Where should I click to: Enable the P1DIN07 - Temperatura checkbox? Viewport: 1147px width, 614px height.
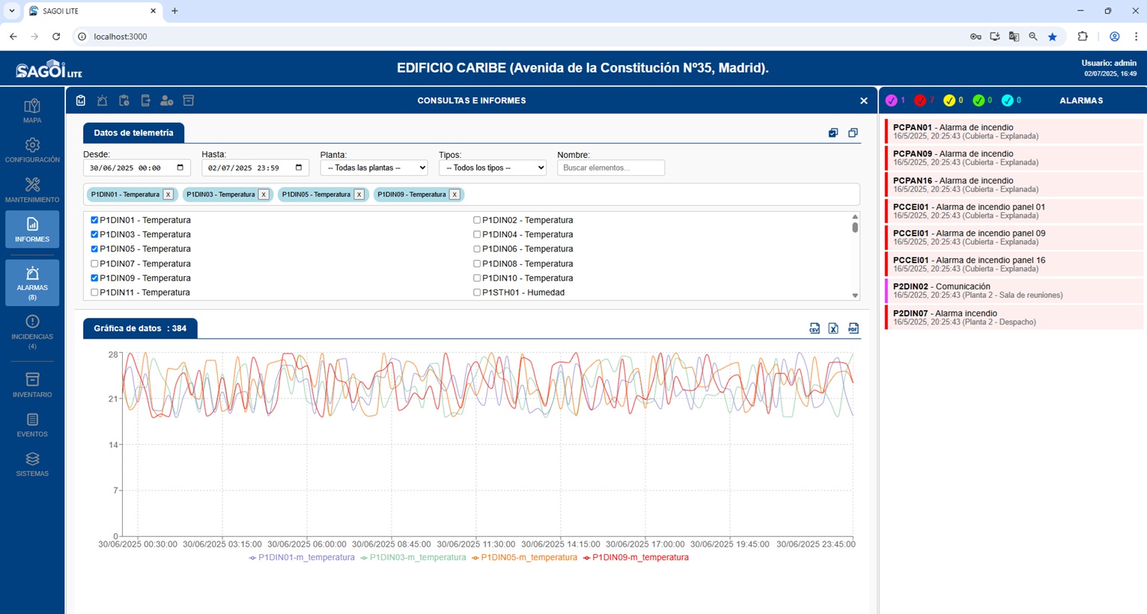(94, 264)
